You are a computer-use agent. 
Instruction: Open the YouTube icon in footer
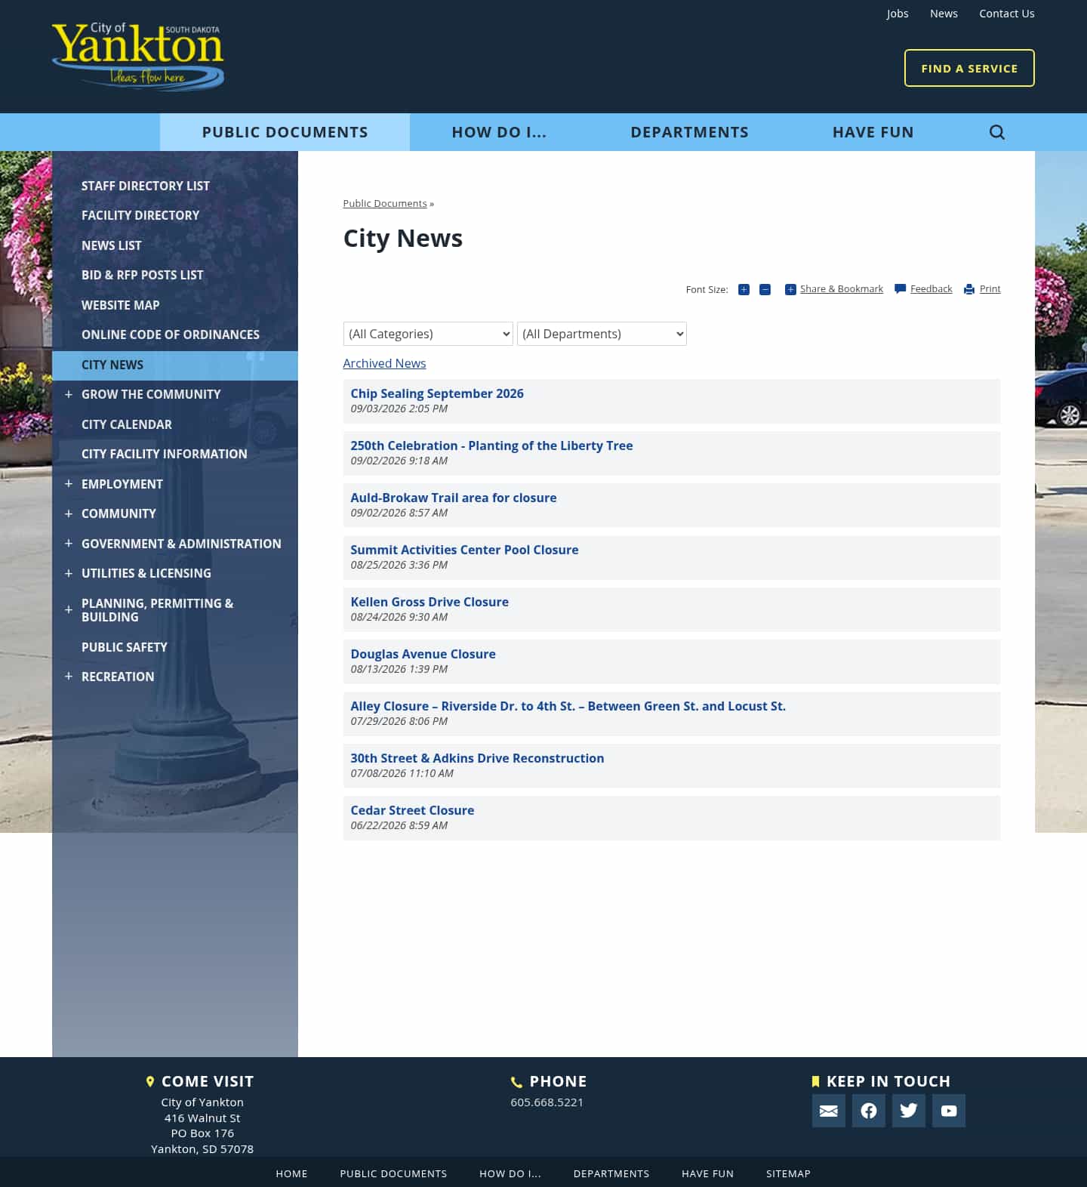[948, 1111]
